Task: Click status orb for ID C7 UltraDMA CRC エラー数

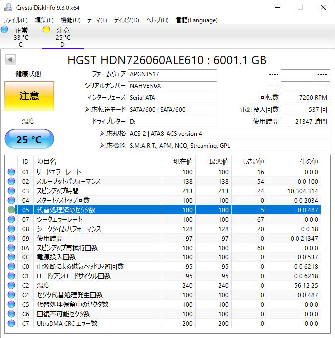Action: click(x=11, y=324)
